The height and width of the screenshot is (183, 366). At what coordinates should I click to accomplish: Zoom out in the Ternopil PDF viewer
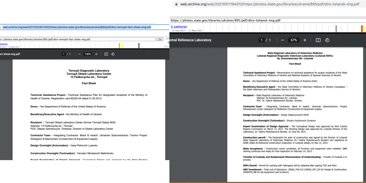(79, 54)
